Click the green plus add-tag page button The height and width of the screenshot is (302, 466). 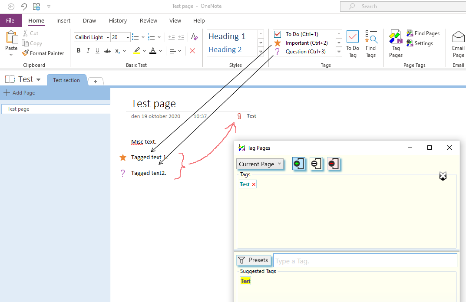(298, 164)
